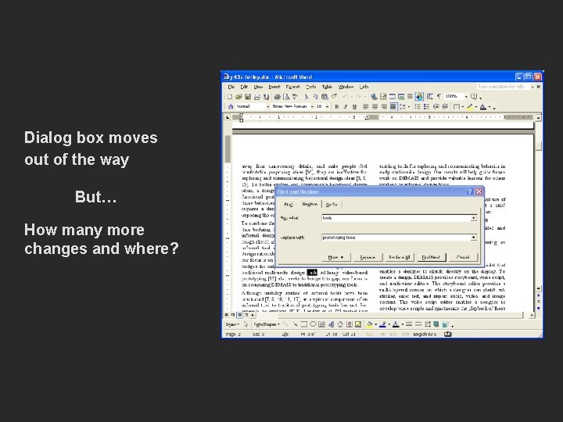Open the Style dropdown showing Normal

(267, 106)
